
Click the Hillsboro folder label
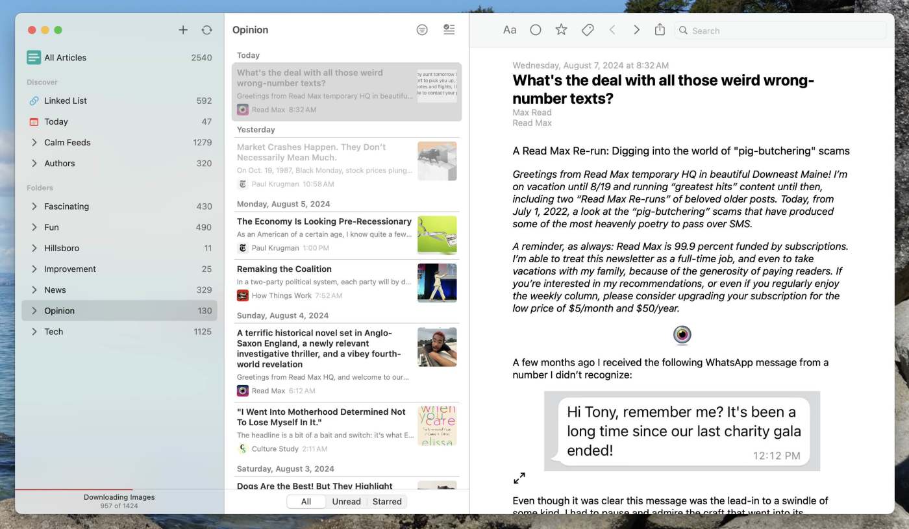62,248
